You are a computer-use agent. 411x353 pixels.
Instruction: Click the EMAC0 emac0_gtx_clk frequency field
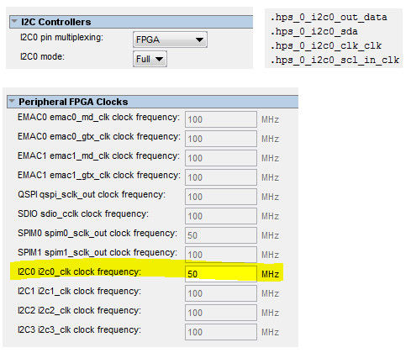tap(221, 139)
